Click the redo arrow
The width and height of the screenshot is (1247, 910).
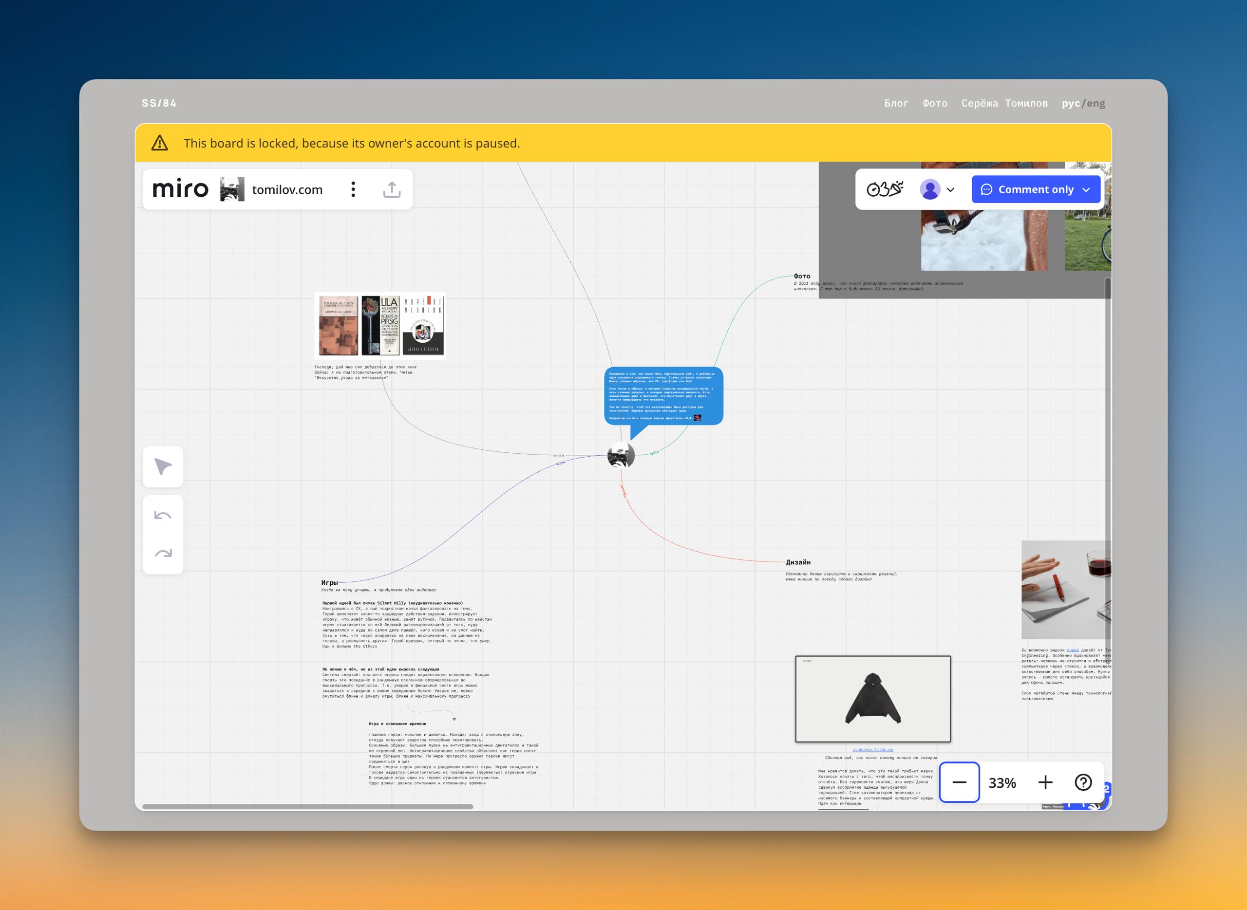(x=163, y=553)
